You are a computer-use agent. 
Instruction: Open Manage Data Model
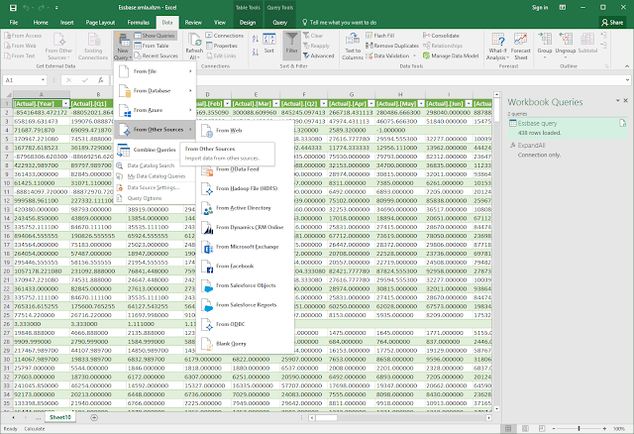click(x=451, y=55)
